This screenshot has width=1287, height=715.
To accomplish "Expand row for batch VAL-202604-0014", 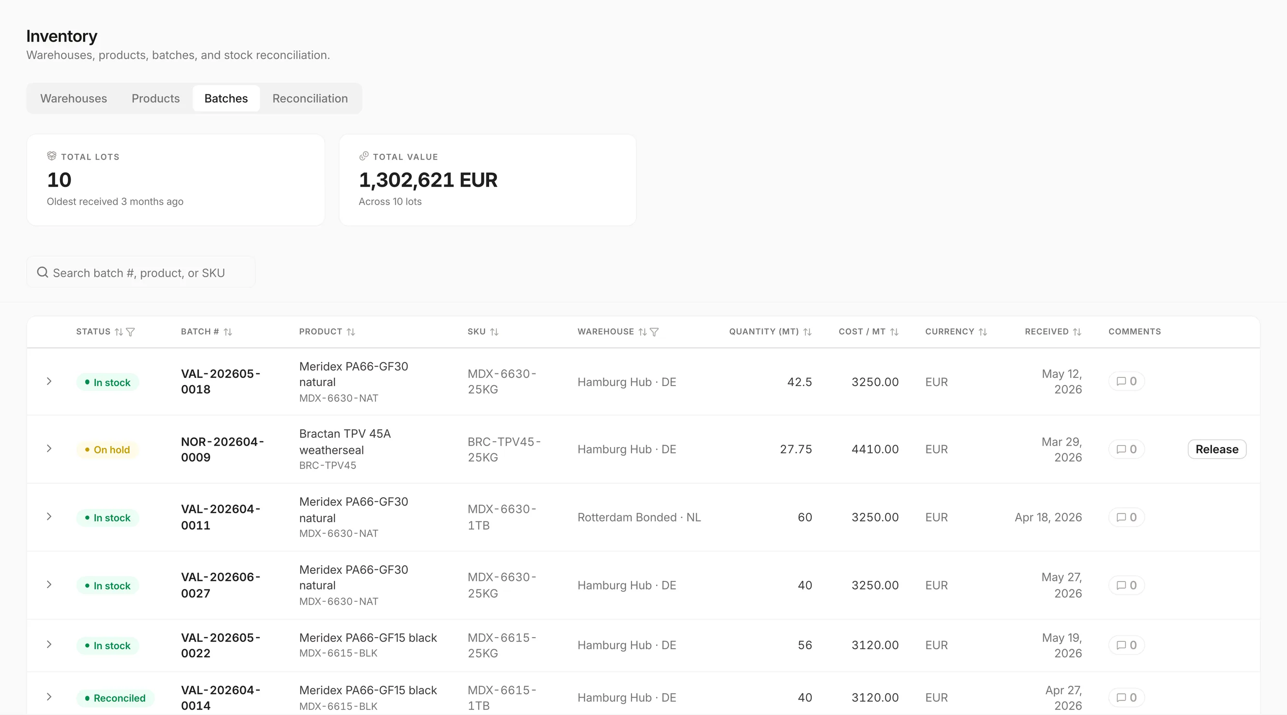I will click(x=49, y=697).
